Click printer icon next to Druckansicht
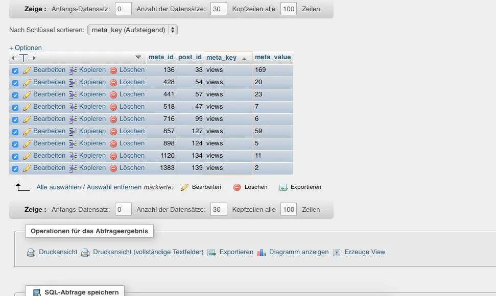496x296 pixels. (x=31, y=253)
